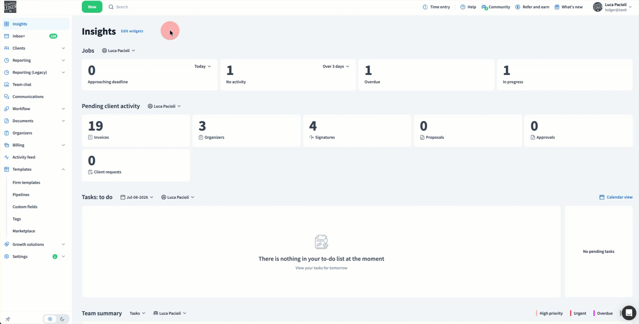Click the Settings gear icon

pyautogui.click(x=6, y=256)
